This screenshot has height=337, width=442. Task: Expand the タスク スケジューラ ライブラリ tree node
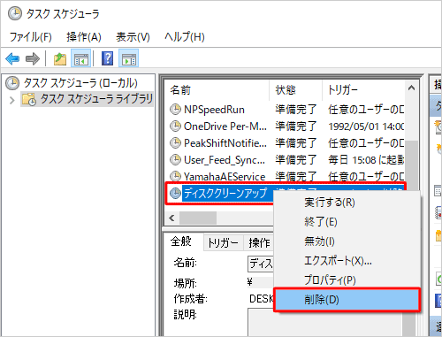pos(12,100)
